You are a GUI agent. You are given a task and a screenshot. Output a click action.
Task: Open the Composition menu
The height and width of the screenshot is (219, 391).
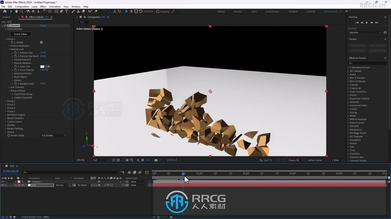point(22,6)
